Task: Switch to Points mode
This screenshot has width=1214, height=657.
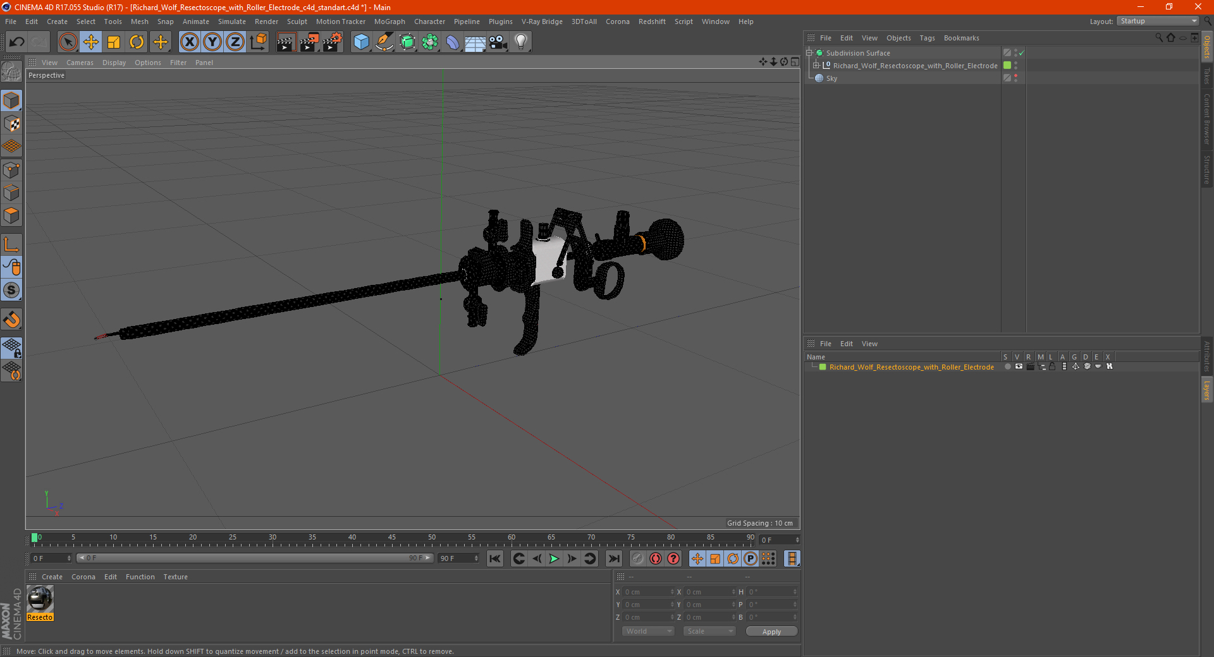Action: tap(12, 170)
